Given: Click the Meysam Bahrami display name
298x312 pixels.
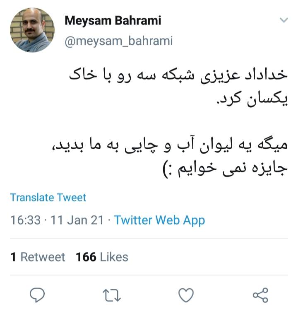Looking at the screenshot, I should 113,20.
